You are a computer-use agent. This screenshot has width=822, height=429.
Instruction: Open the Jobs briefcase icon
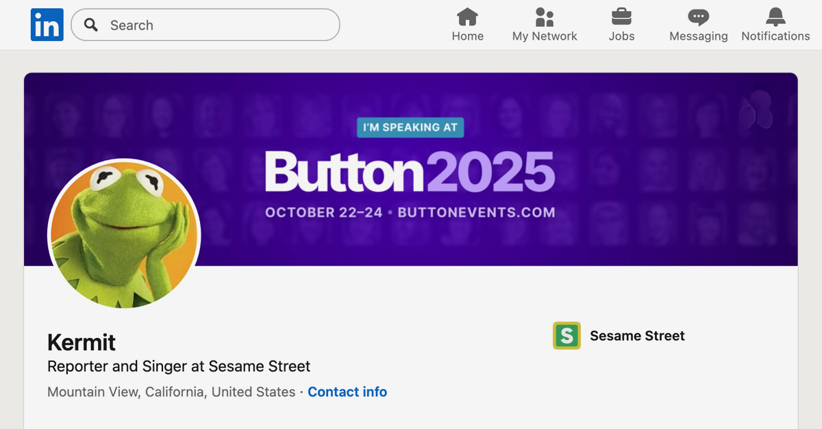point(621,16)
